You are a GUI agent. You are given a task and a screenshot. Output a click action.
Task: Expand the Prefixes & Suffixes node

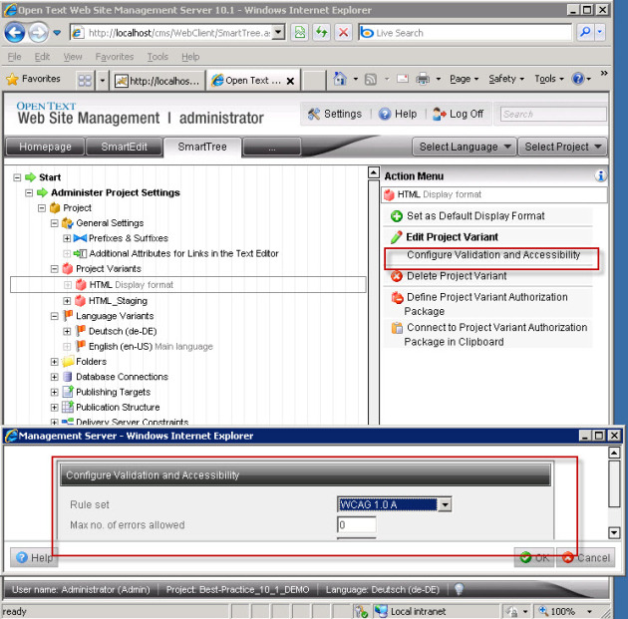pyautogui.click(x=67, y=238)
